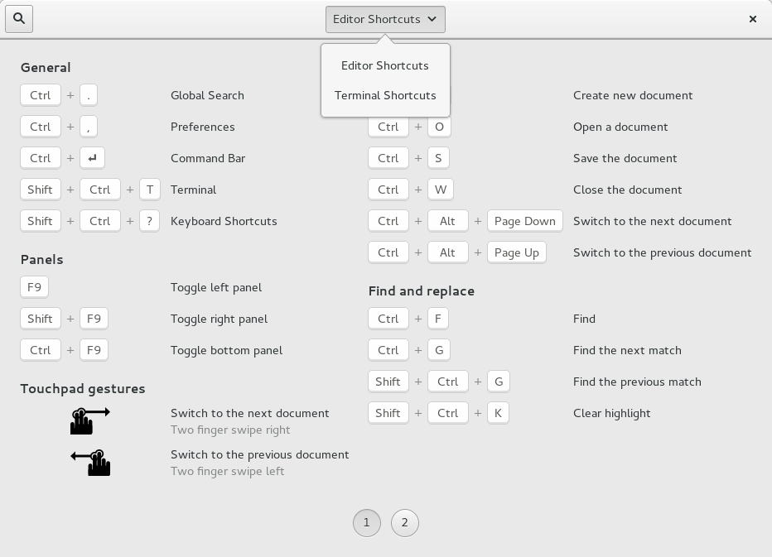
Task: Choose Terminal Shortcuts from the popup menu
Action: point(385,95)
